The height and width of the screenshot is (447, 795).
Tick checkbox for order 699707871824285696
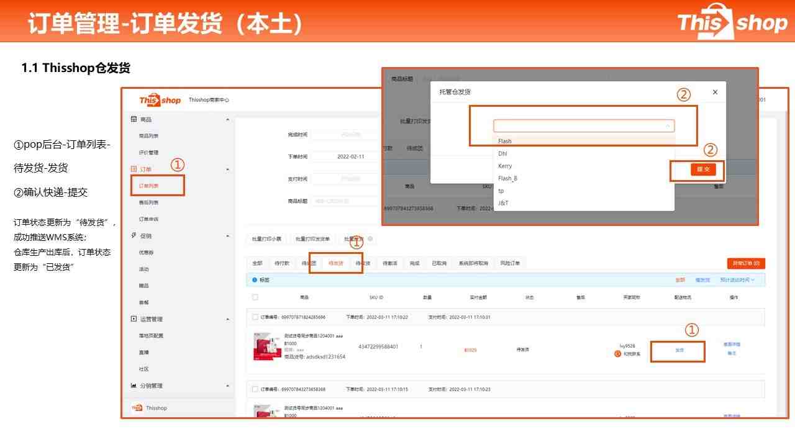click(x=255, y=317)
